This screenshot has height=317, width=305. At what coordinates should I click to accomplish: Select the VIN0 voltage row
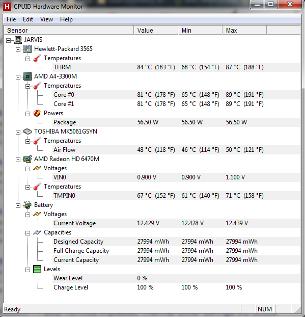(176, 177)
